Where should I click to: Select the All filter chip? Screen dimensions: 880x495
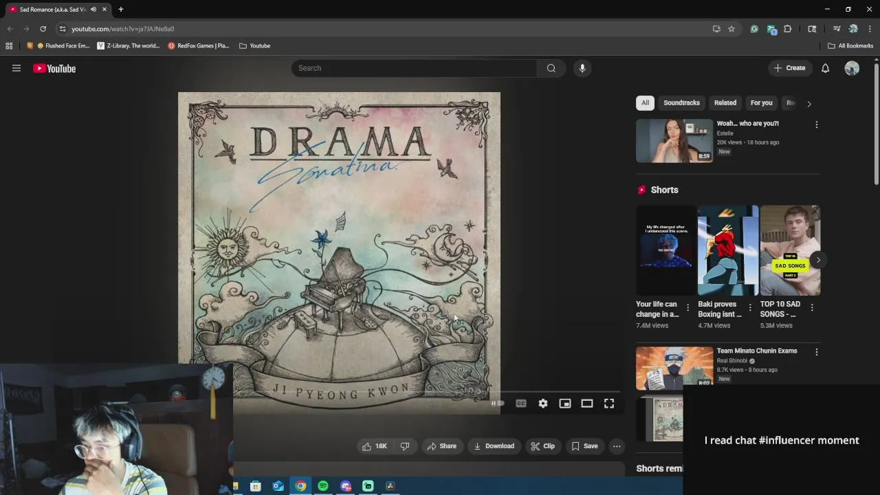pyautogui.click(x=645, y=103)
